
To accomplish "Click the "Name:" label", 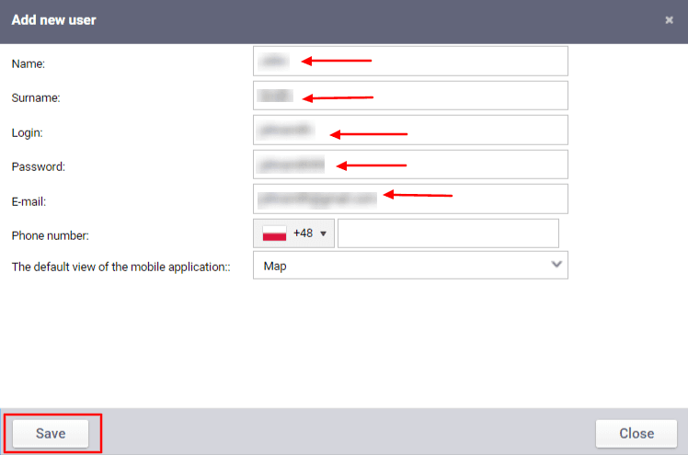I will 29,64.
